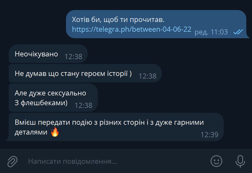Click the 11:03 time on outgoing message

tap(219, 32)
